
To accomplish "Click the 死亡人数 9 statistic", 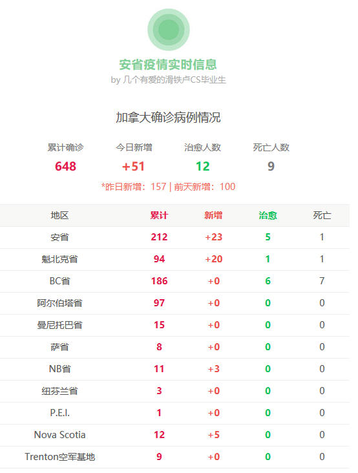I will point(271,158).
